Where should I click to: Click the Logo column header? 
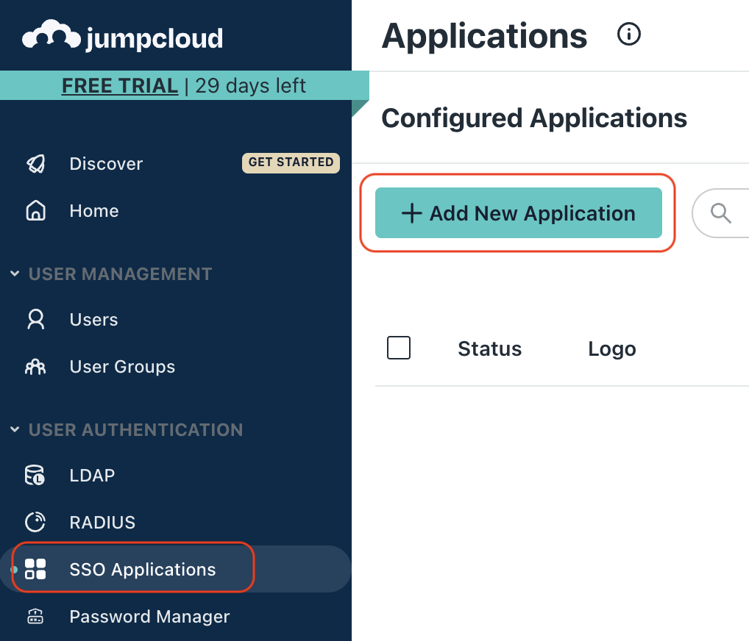tap(611, 348)
